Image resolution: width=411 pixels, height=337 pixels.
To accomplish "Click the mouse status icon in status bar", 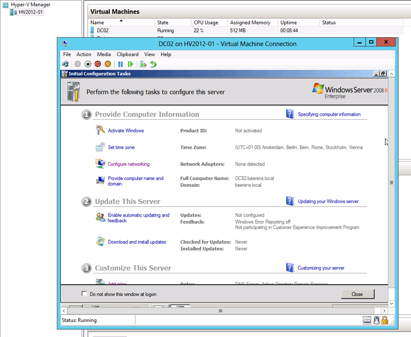I will point(377,320).
